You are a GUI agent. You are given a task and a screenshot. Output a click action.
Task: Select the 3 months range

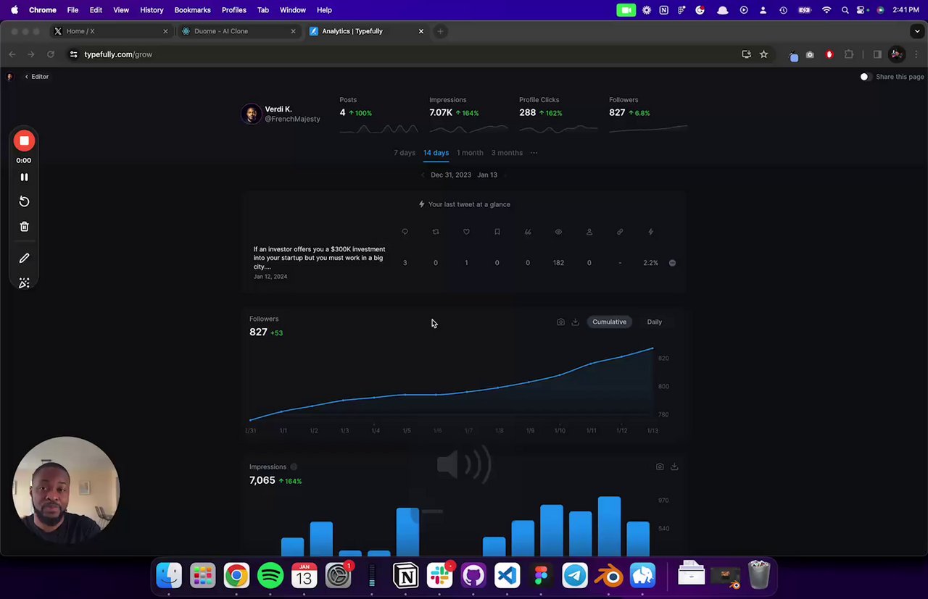507,153
